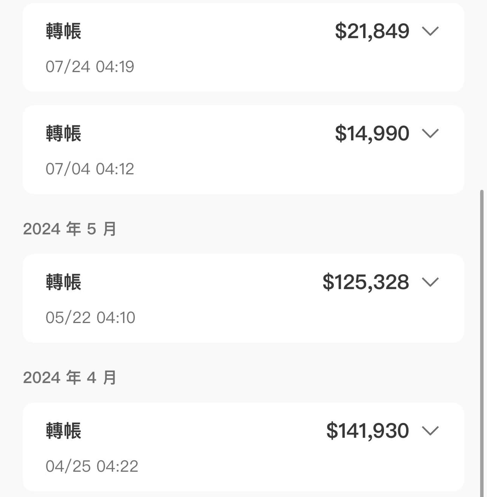Screen dimensions: 487x497
Task: Click the 2024 年 5 月 section header
Action: tap(70, 229)
